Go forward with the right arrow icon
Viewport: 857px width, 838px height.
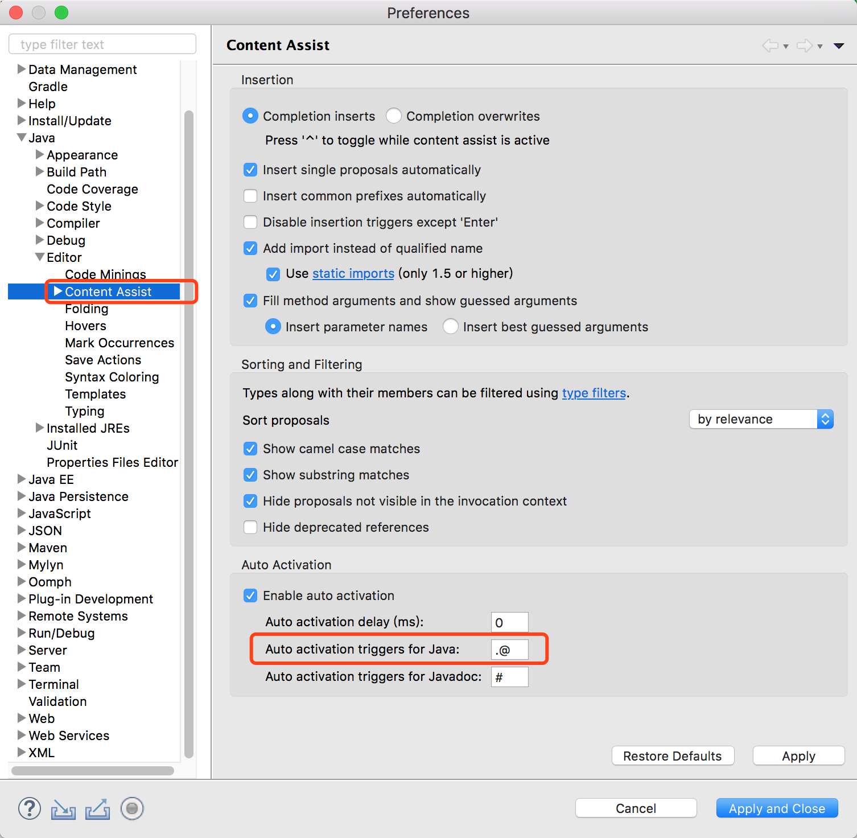[x=805, y=46]
